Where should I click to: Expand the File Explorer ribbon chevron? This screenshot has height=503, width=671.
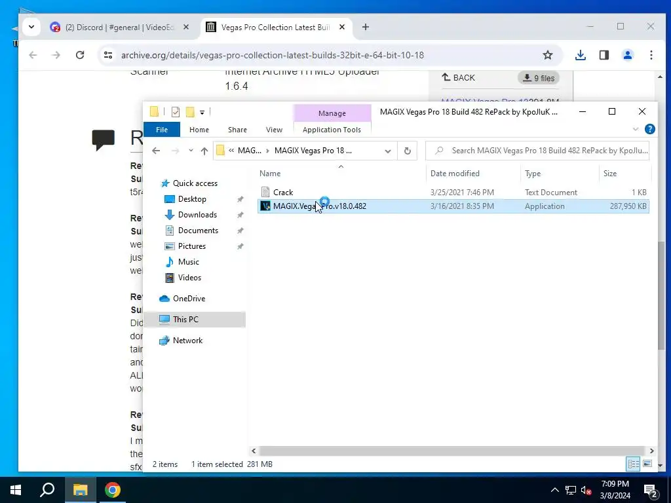(636, 129)
